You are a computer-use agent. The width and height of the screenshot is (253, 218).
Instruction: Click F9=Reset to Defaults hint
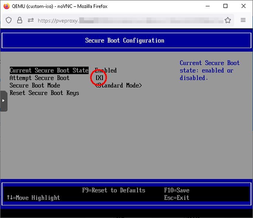114,190
